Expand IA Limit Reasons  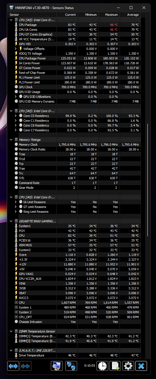(x=16, y=202)
